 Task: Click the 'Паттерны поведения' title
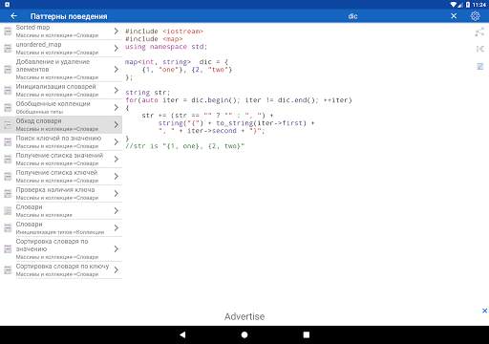pyautogui.click(x=69, y=16)
